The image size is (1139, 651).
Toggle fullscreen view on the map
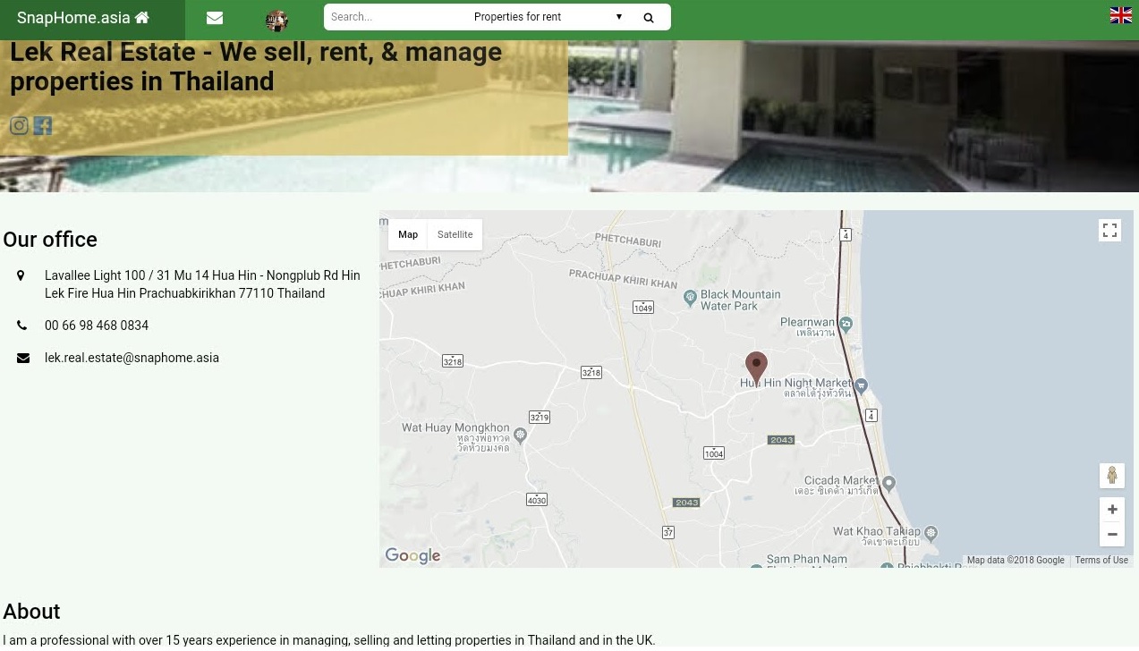1109,231
